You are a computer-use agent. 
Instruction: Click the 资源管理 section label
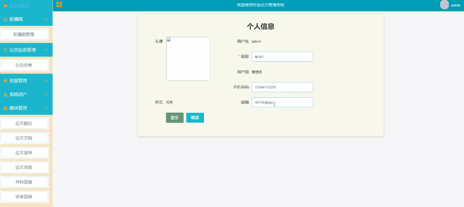(18, 81)
